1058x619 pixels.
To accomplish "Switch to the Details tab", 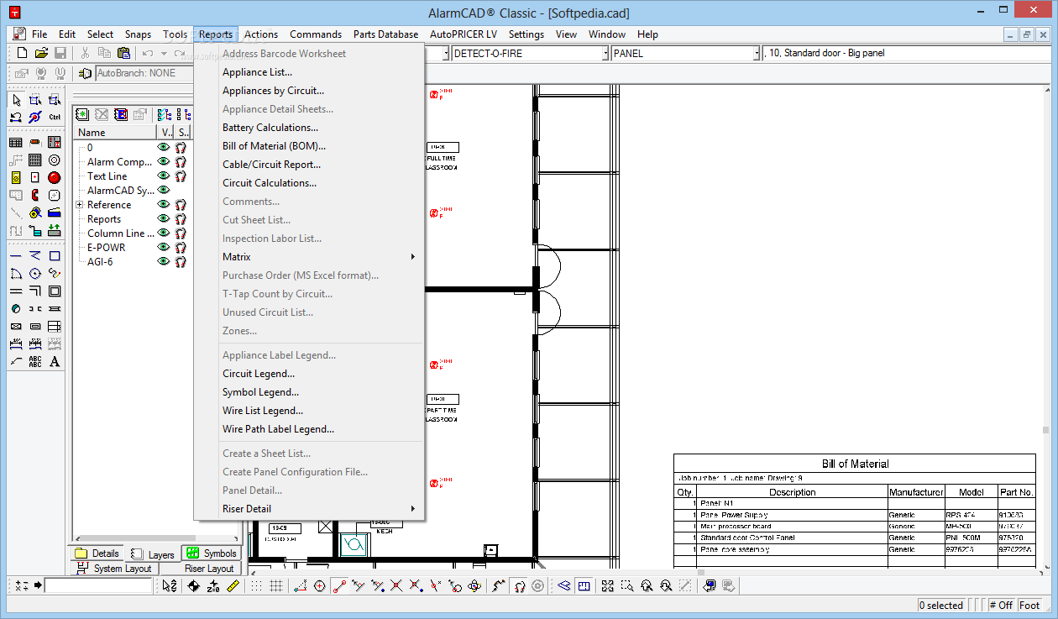I will coord(97,553).
